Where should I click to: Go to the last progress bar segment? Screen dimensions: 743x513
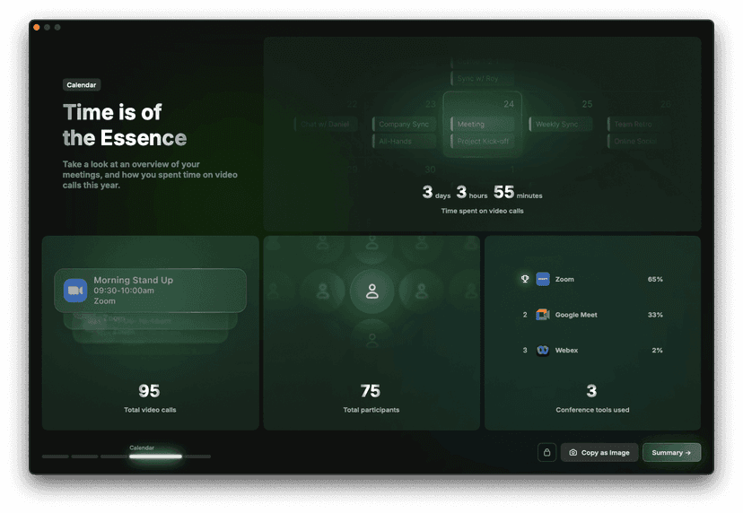pyautogui.click(x=198, y=456)
